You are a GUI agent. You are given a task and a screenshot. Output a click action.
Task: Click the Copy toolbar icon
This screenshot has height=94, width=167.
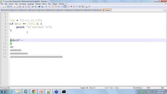tap(26, 7)
